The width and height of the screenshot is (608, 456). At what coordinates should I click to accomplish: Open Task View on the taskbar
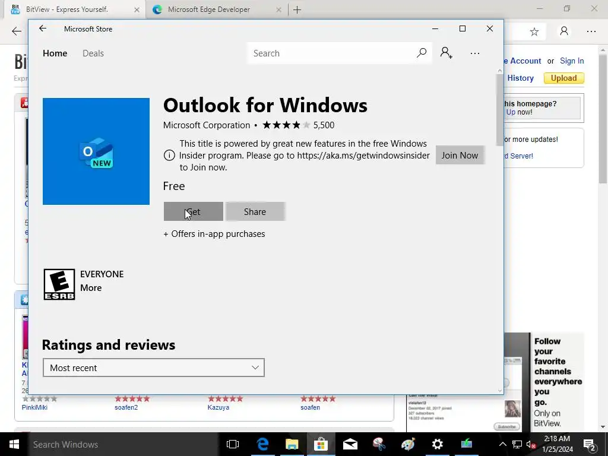coord(233,444)
